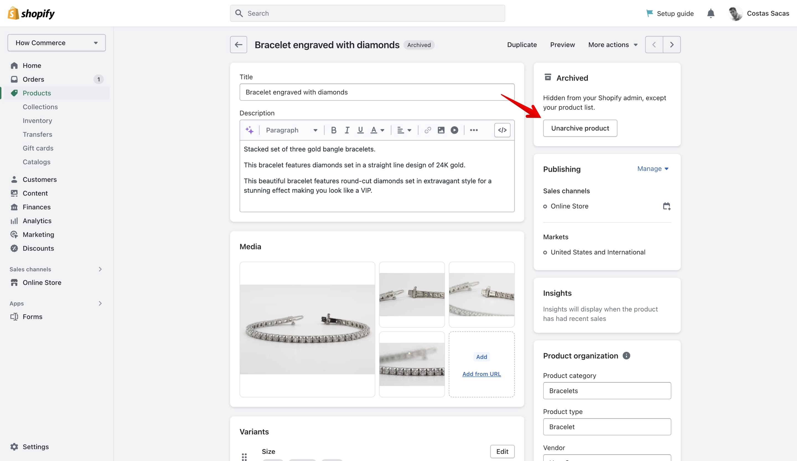Open Catalogs submenu item
Image resolution: width=797 pixels, height=461 pixels.
(36, 162)
